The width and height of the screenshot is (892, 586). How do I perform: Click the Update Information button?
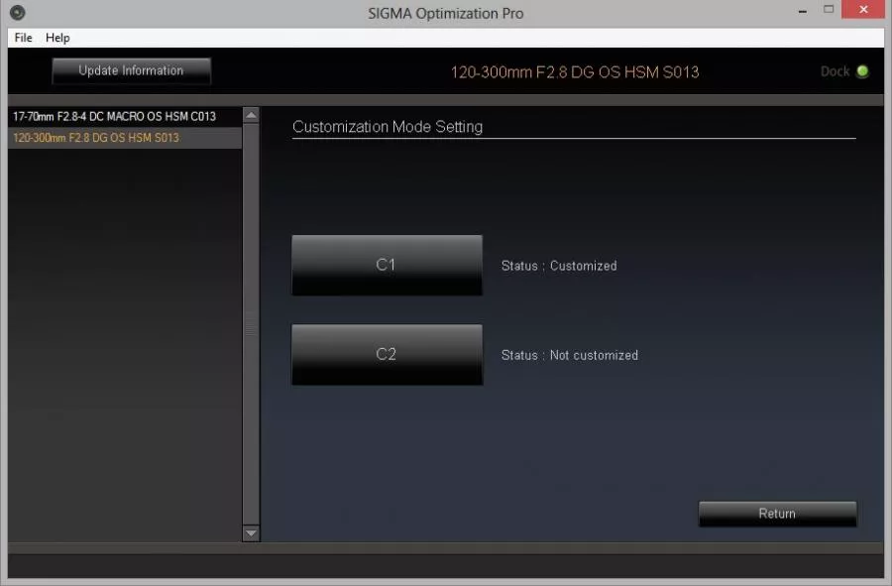coord(131,70)
